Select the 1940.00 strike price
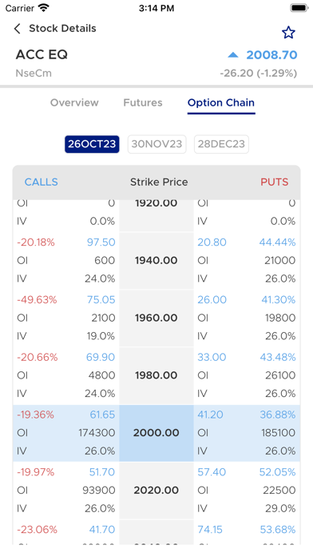Screen dimensions: 313x557 [x=156, y=260]
